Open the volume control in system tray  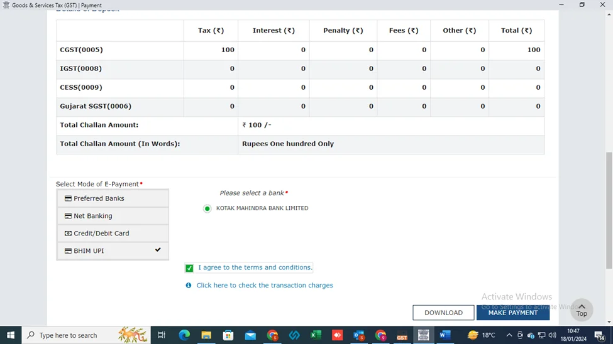(553, 335)
